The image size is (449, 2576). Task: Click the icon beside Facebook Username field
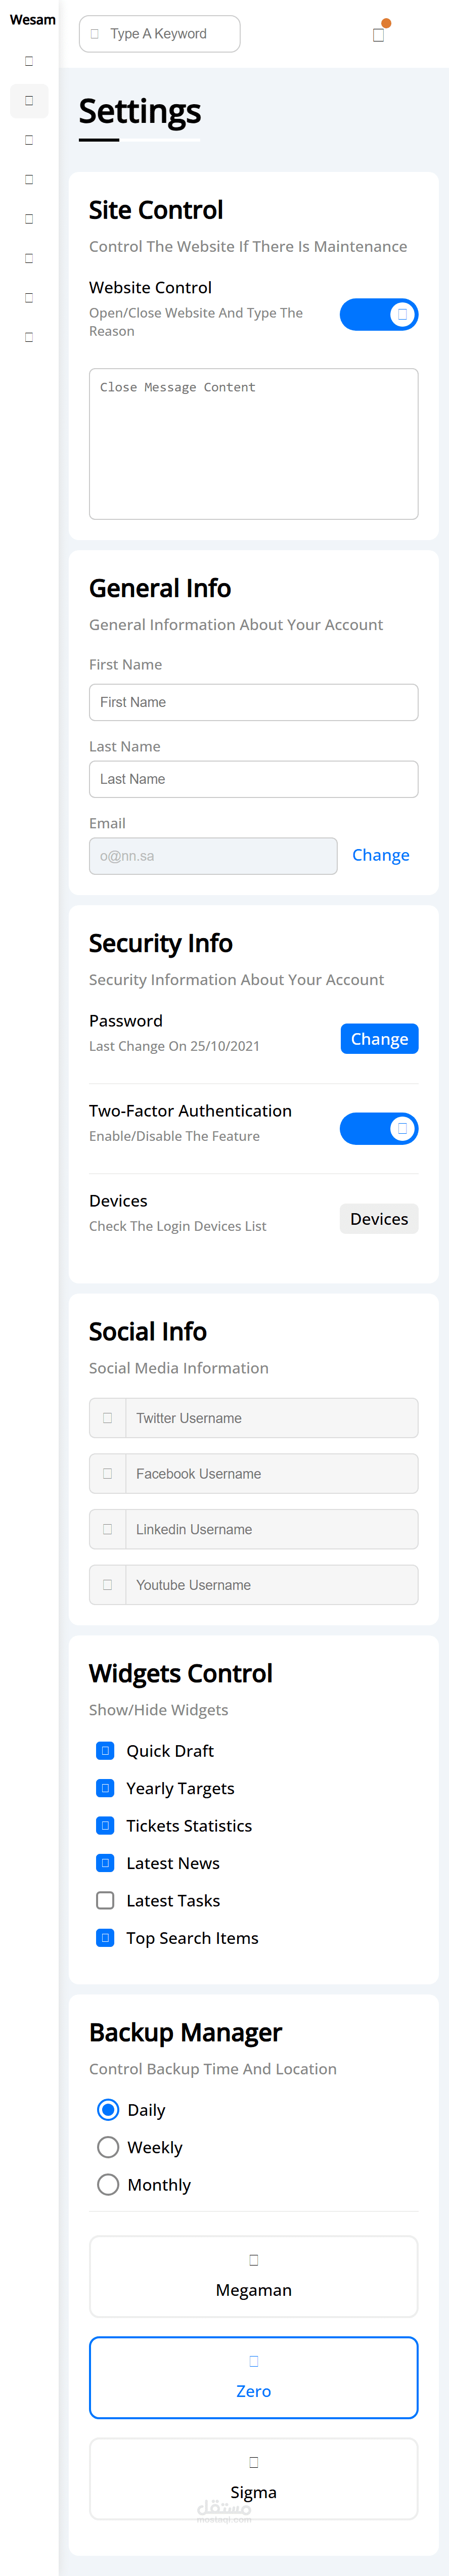click(107, 1473)
